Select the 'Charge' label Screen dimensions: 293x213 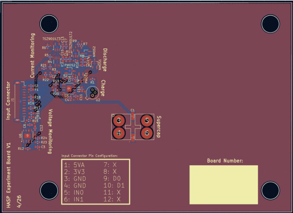103,88
